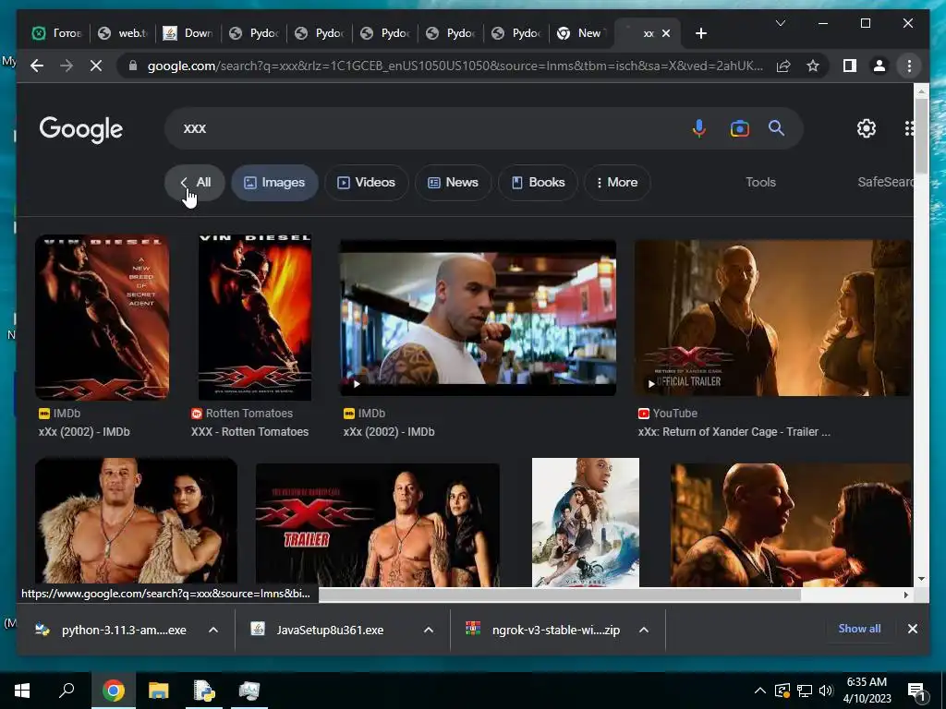Open the Chrome side panel
The width and height of the screenshot is (946, 709).
850,66
